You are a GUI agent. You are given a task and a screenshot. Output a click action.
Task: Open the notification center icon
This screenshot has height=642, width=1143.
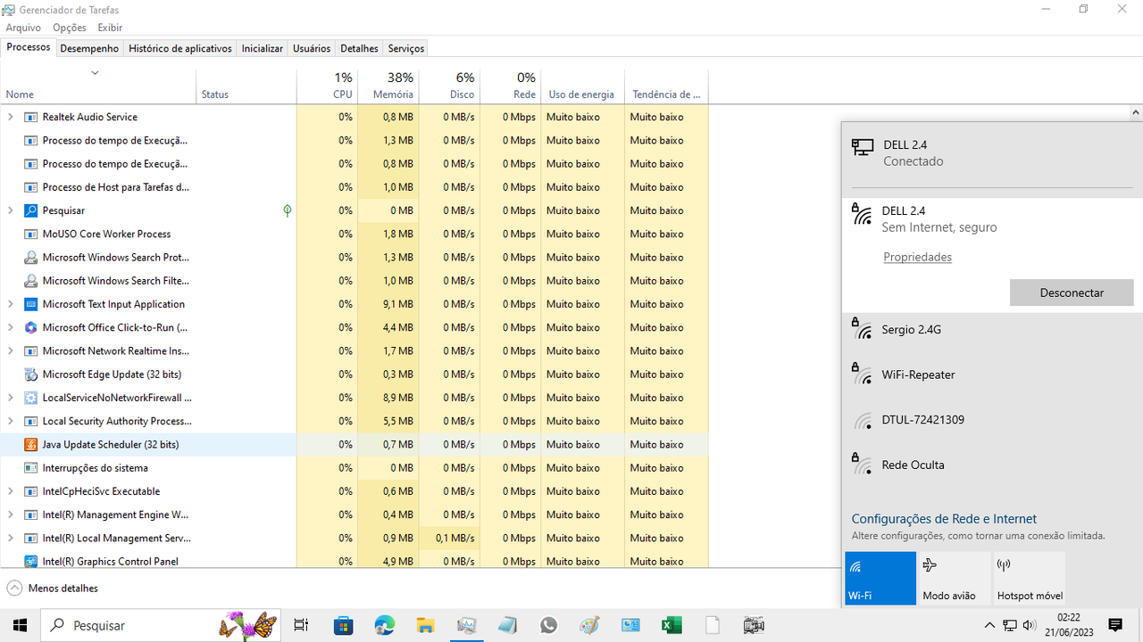click(x=1115, y=625)
